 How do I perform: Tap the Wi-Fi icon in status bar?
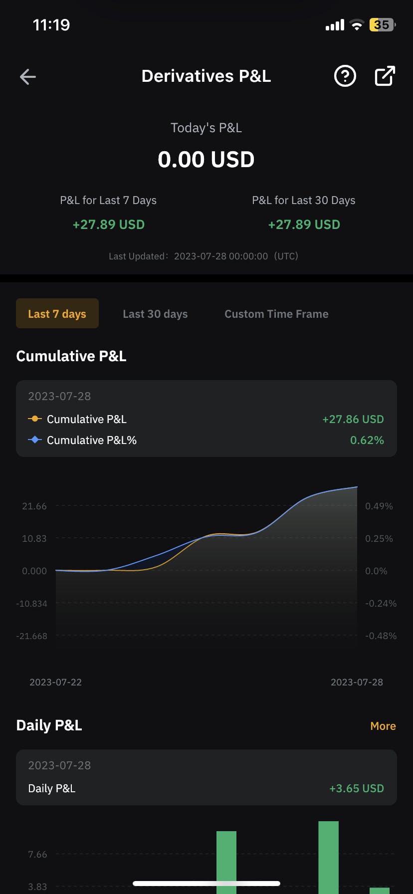coord(357,25)
